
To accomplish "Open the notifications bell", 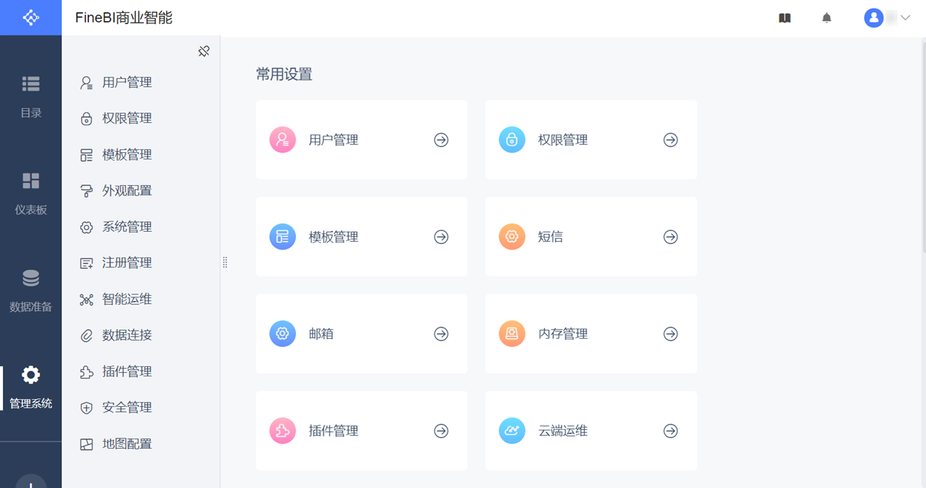I will tap(826, 18).
